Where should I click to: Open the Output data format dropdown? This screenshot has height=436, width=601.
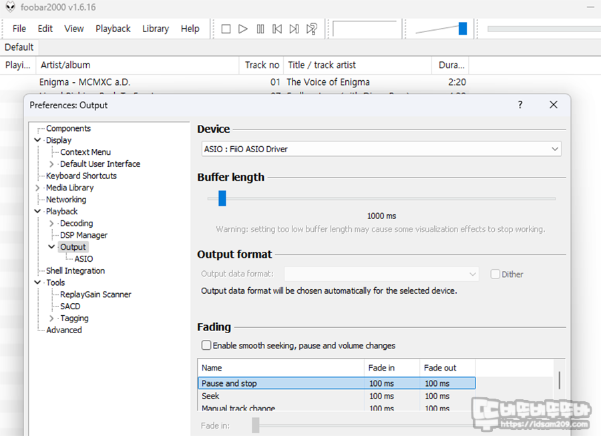point(381,274)
